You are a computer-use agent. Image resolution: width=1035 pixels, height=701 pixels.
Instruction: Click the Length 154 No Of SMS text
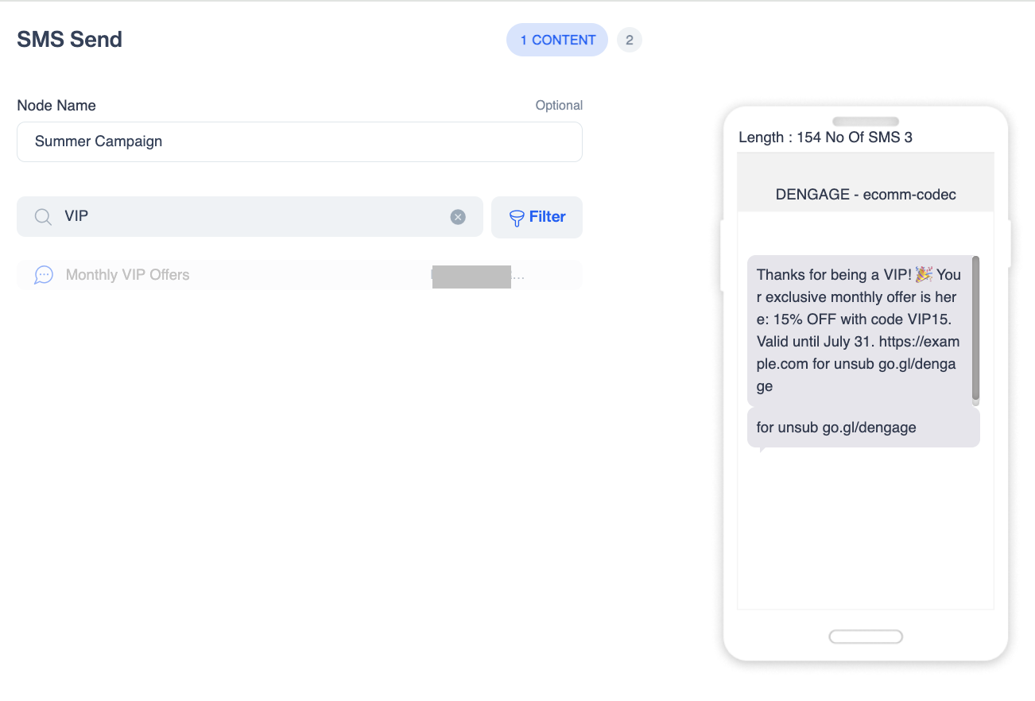pyautogui.click(x=825, y=137)
